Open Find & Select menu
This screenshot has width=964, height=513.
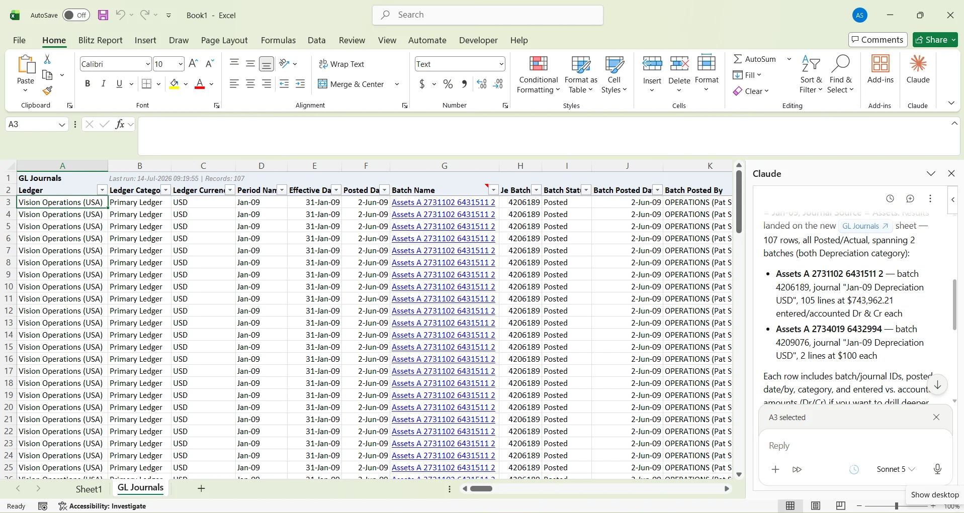841,74
